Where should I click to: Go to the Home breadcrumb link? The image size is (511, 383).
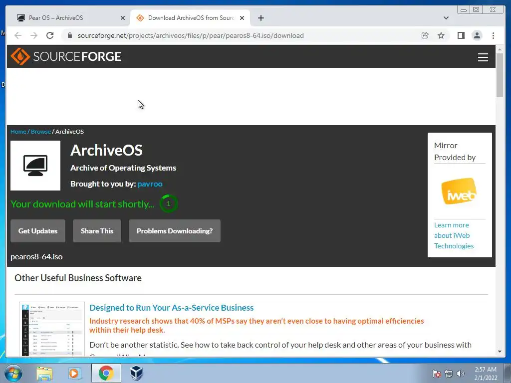click(x=18, y=132)
